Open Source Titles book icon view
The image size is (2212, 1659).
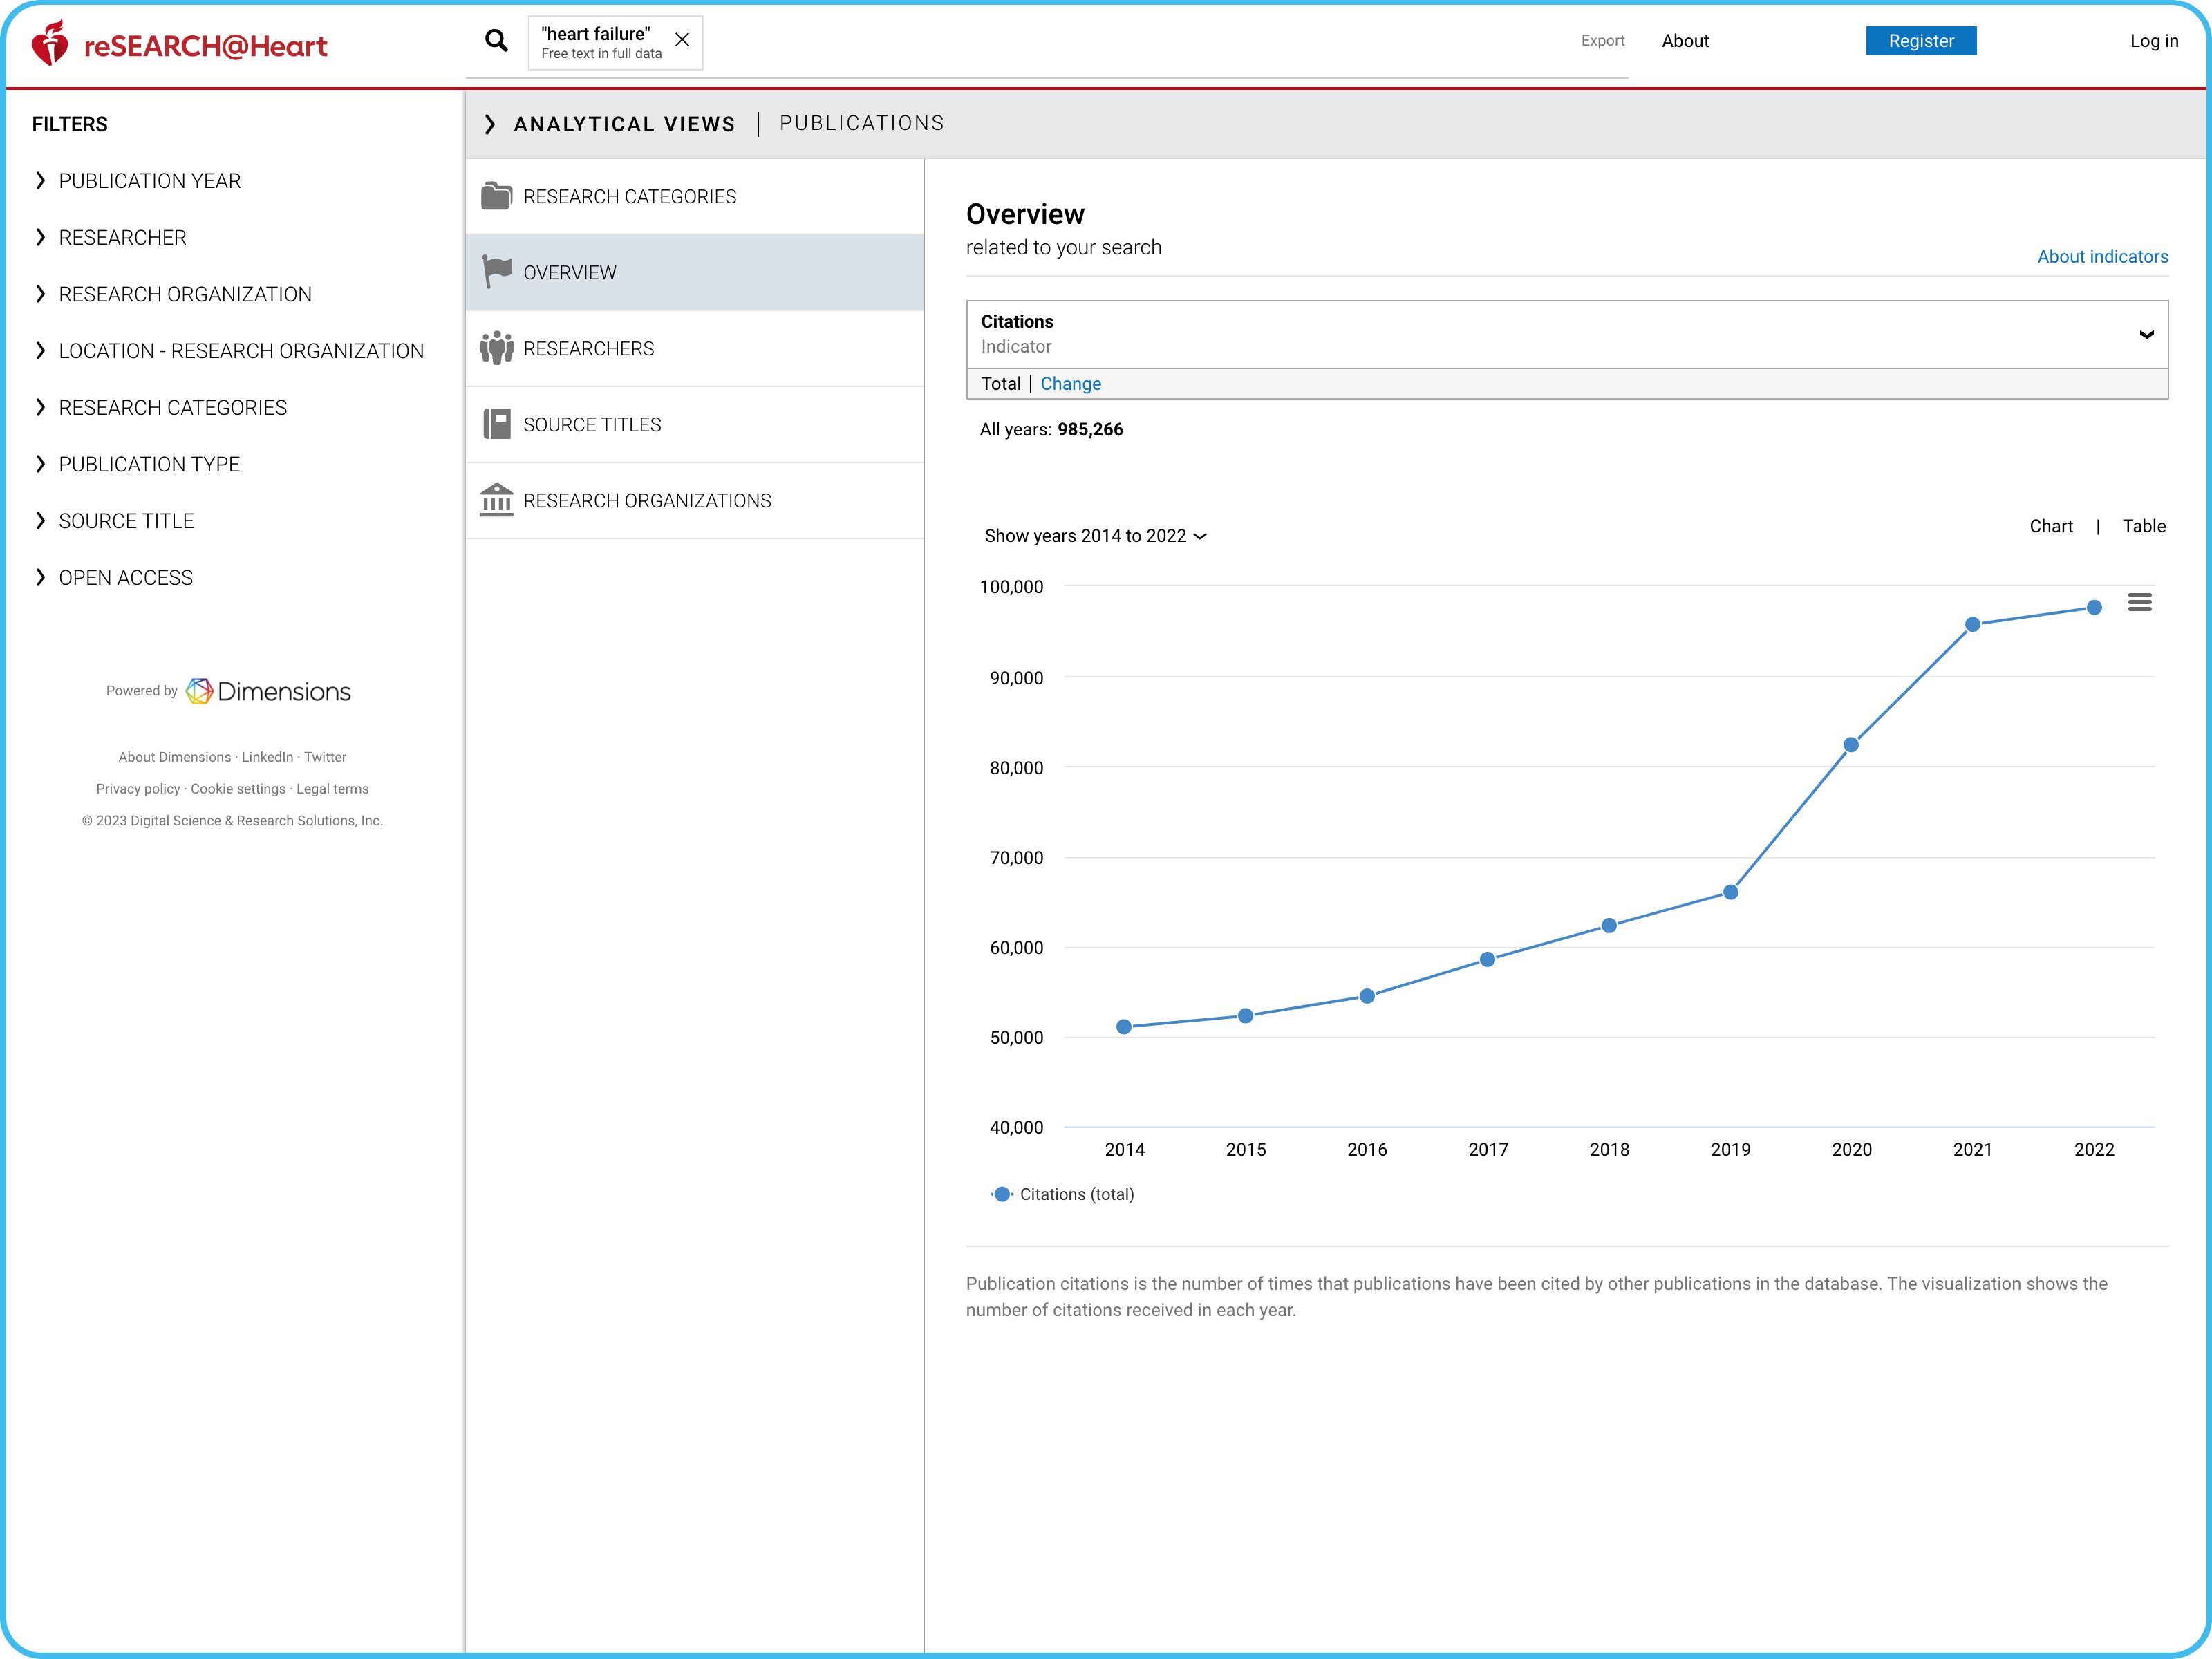click(497, 424)
